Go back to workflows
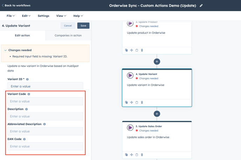The width and height of the screenshot is (241, 160). pos(16,5)
